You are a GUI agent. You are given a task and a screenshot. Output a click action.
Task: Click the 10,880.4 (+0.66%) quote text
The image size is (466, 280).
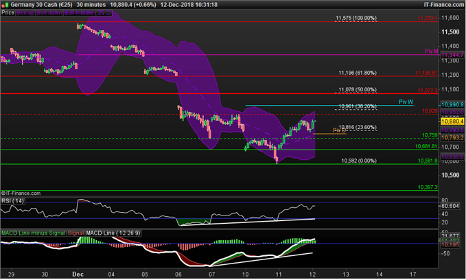pos(133,5)
